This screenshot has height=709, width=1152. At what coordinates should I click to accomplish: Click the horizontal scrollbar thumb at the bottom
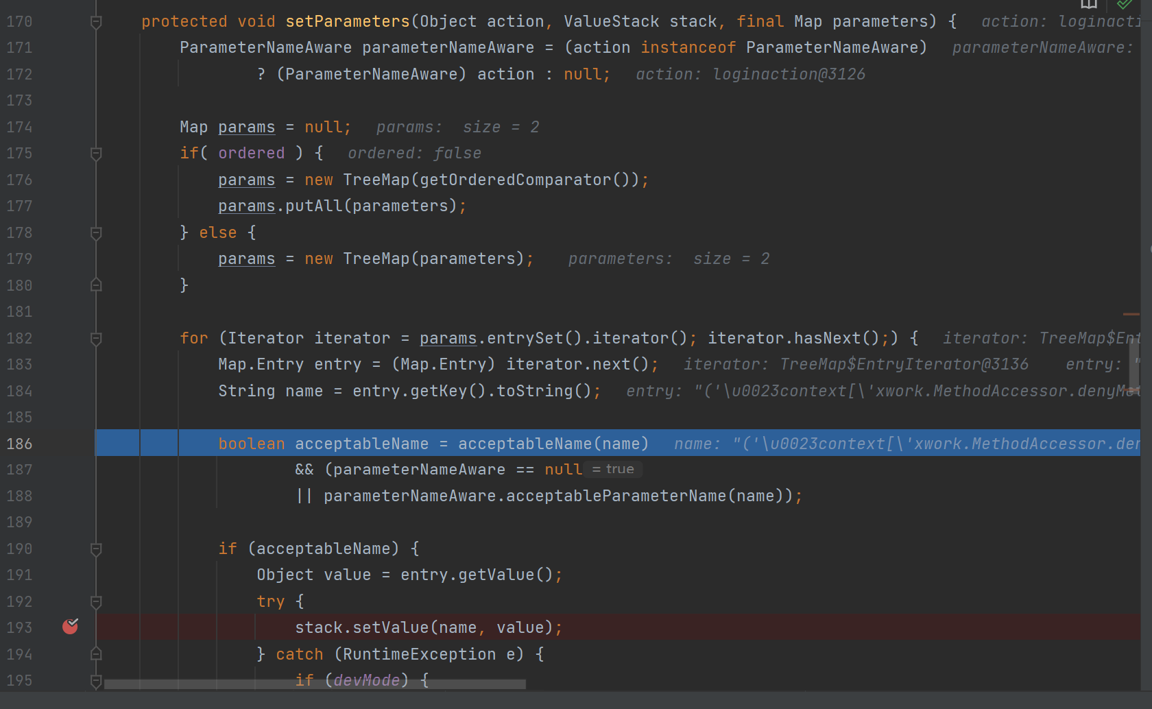315,684
